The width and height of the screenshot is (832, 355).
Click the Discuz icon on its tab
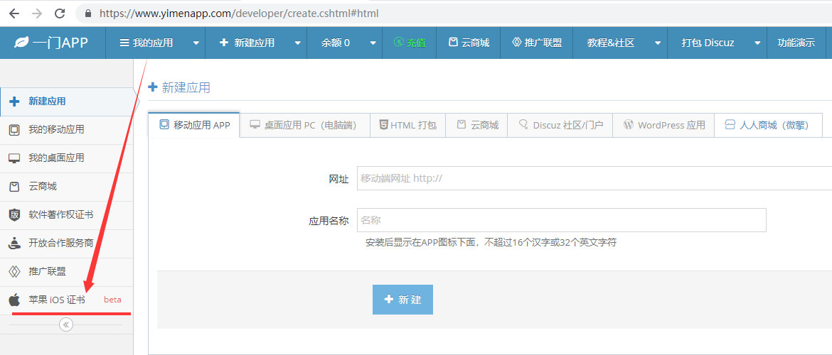523,125
